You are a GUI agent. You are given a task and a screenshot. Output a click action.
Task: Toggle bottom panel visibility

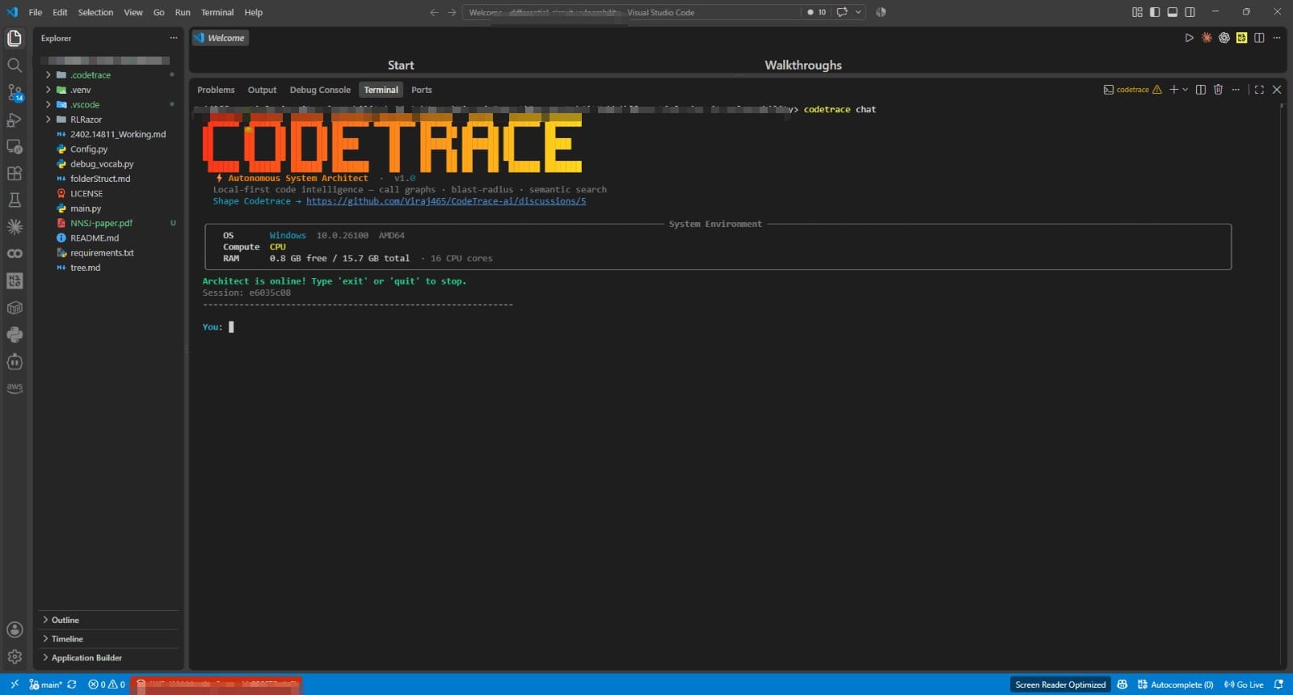click(x=1173, y=12)
